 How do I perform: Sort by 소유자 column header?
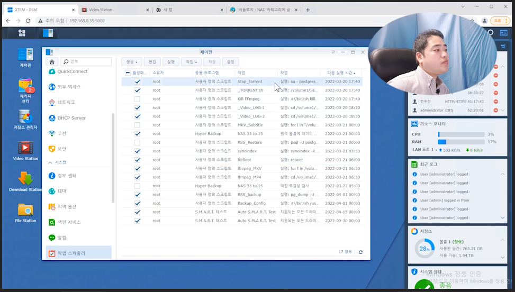(x=171, y=73)
